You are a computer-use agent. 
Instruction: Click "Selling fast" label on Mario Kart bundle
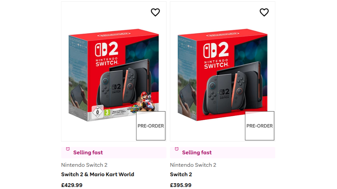[x=88, y=153]
